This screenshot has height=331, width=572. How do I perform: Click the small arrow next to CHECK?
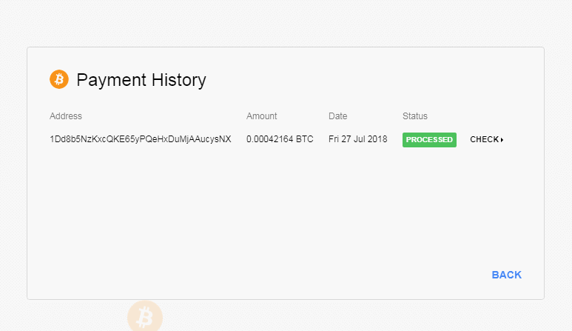[x=502, y=140]
